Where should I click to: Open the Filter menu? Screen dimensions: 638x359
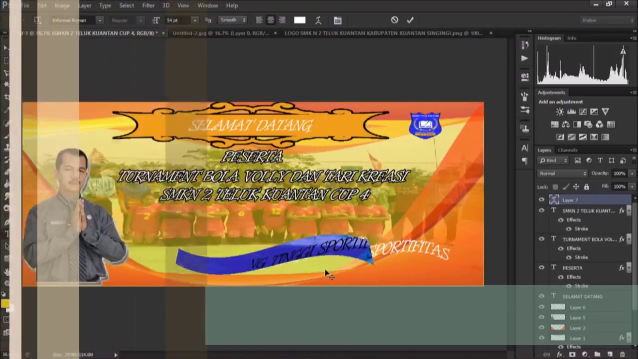click(x=148, y=5)
